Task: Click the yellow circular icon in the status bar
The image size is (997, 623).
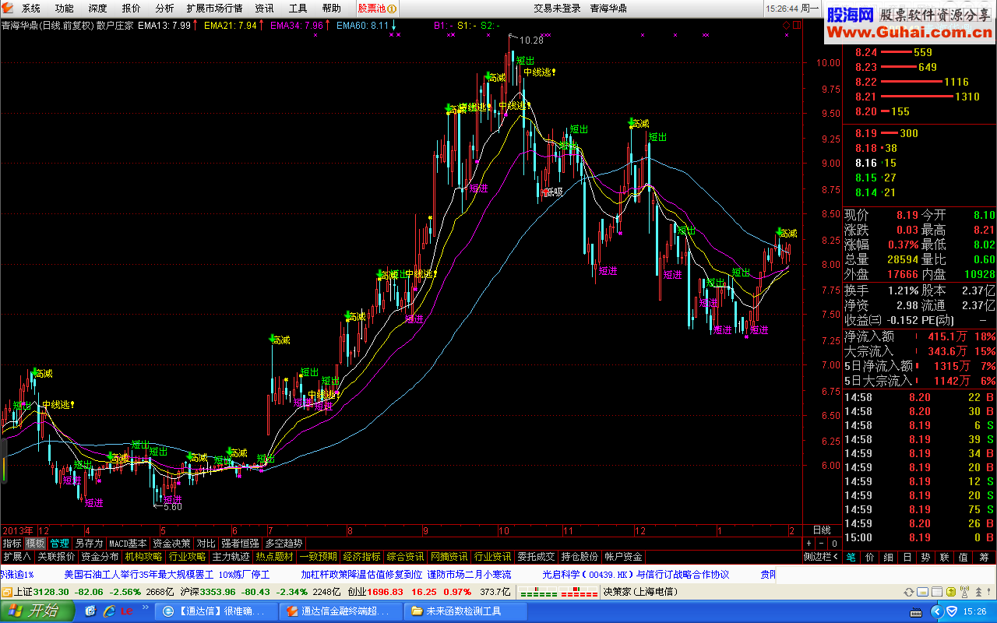Action: point(951,592)
